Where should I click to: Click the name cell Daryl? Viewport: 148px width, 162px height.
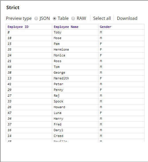pyautogui.click(x=75, y=130)
